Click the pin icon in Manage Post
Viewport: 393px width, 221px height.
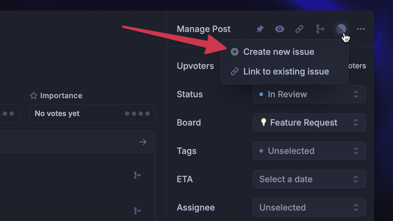click(259, 29)
